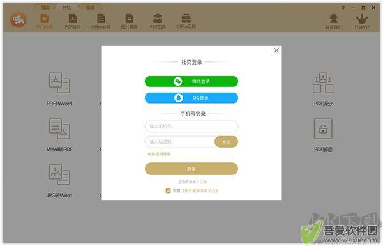Close the login dialog with the X

click(276, 50)
